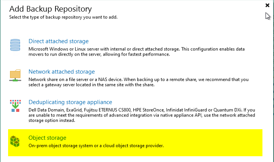274x162 pixels.
Task: Close the Add Backup Repository dialog
Action: point(267,5)
